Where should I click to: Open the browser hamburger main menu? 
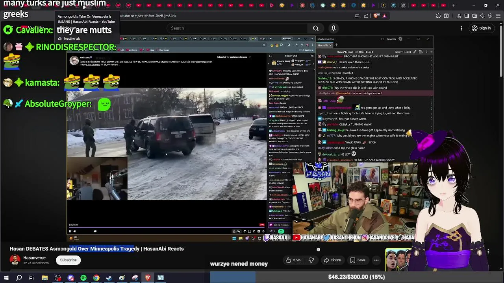click(498, 16)
